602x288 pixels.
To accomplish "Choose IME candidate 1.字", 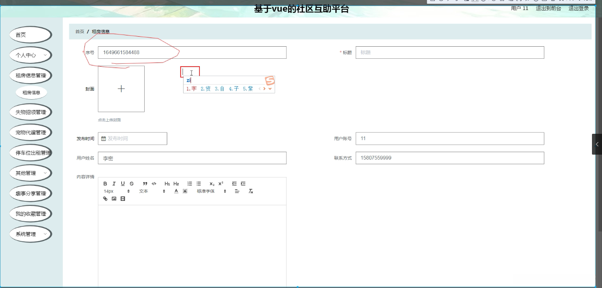I will click(x=191, y=89).
